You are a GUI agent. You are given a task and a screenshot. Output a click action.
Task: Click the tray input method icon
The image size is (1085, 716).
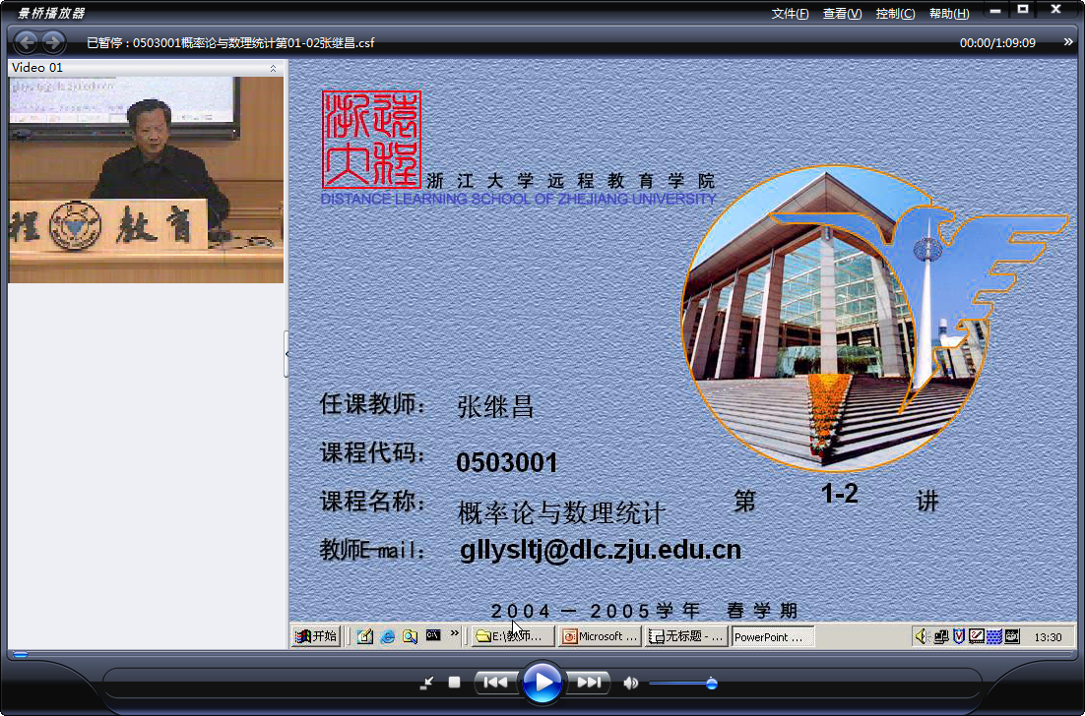1012,635
